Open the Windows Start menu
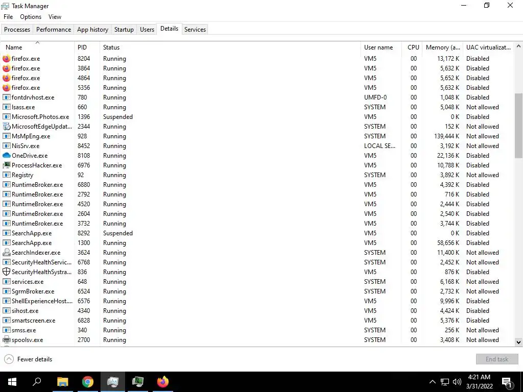This screenshot has width=523, height=392. (12, 382)
